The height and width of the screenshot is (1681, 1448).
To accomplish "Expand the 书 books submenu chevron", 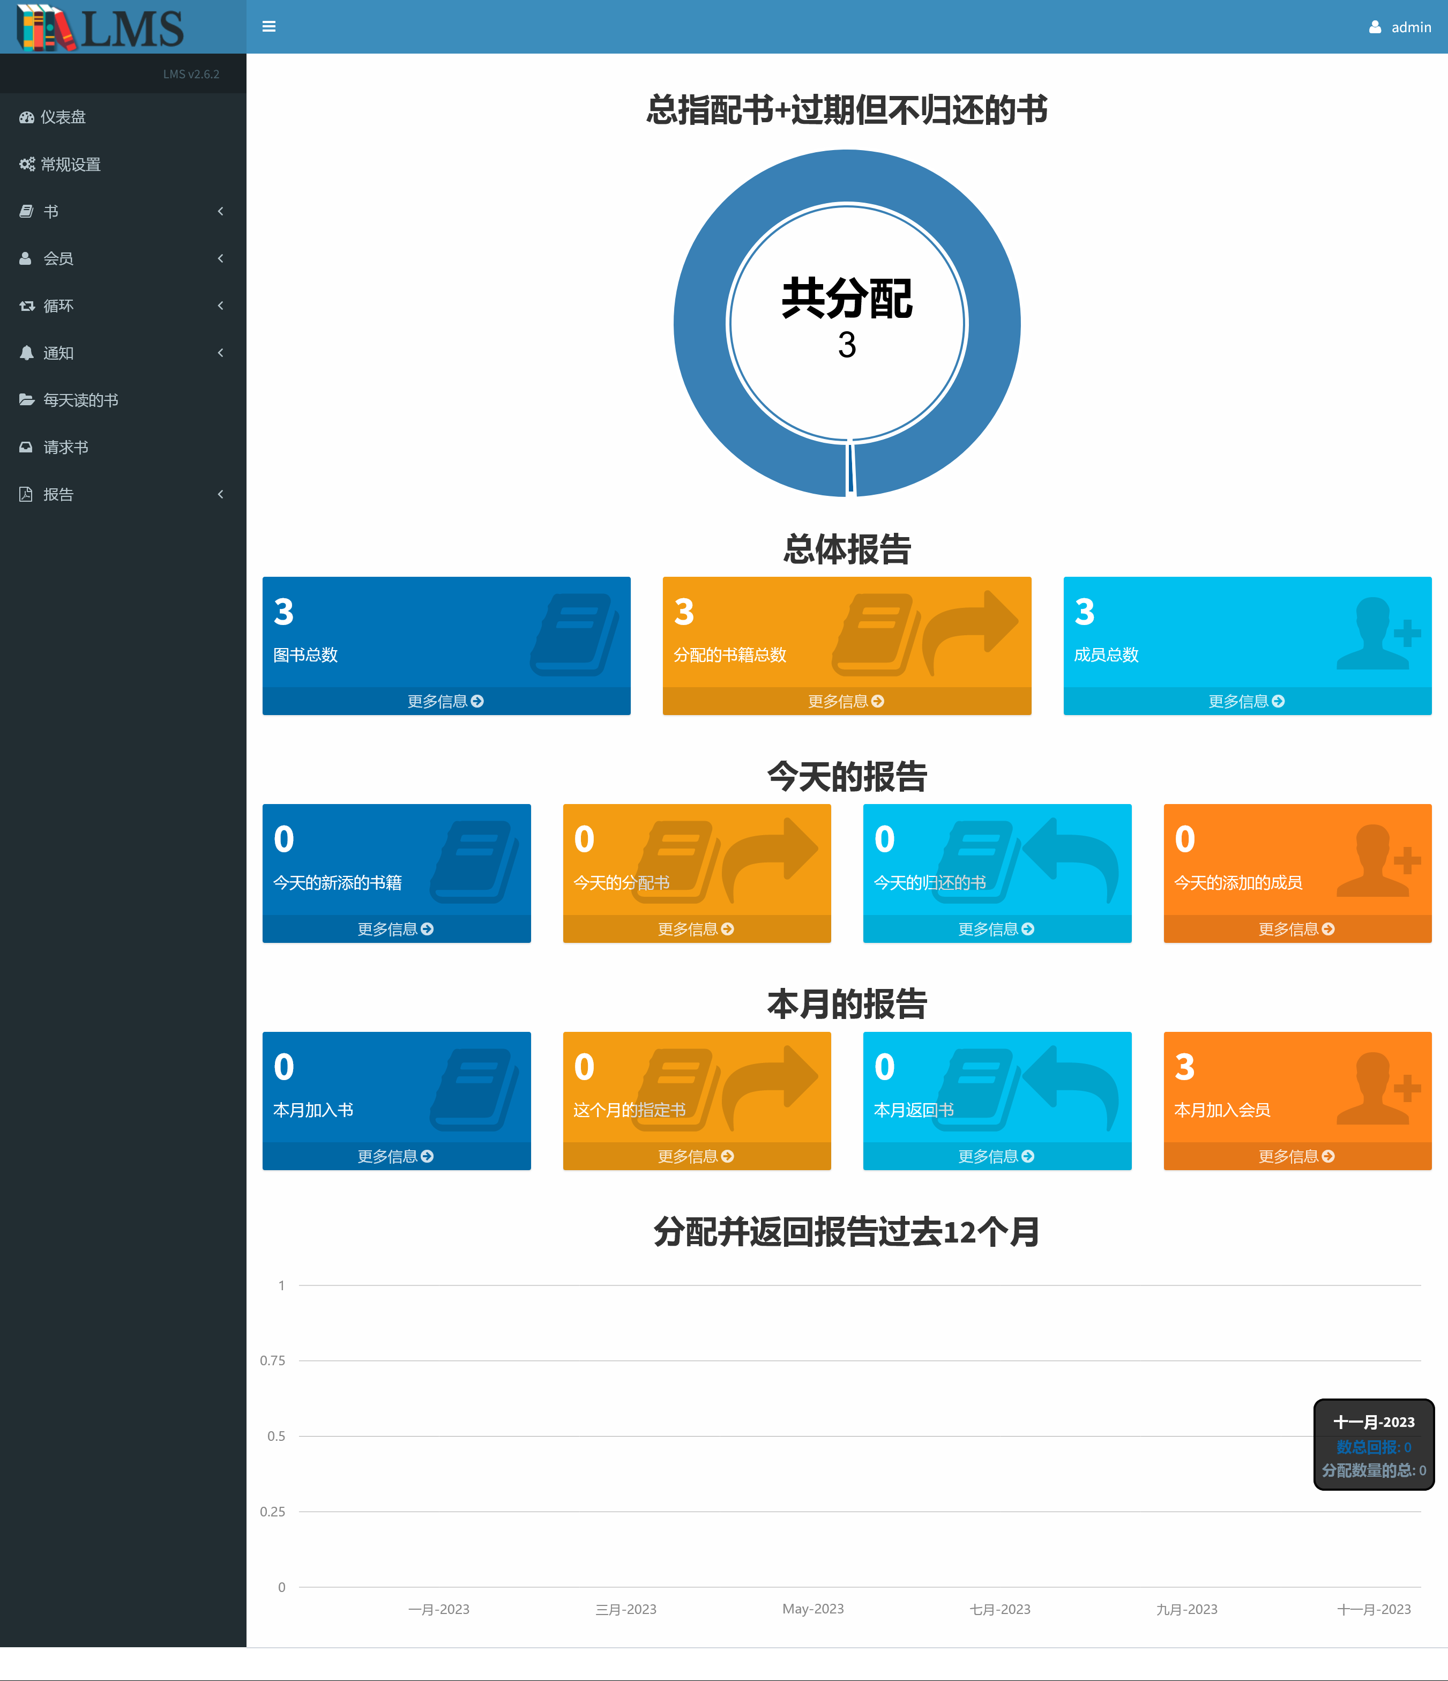I will coord(220,211).
